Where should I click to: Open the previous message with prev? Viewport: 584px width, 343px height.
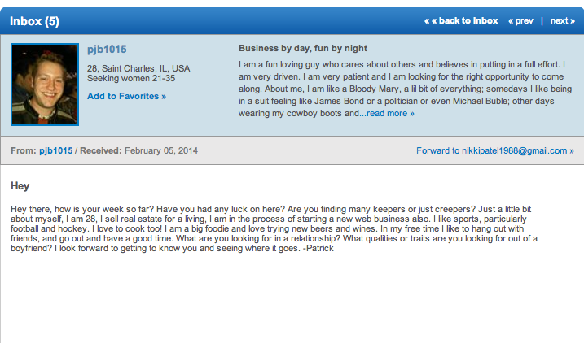pos(520,21)
